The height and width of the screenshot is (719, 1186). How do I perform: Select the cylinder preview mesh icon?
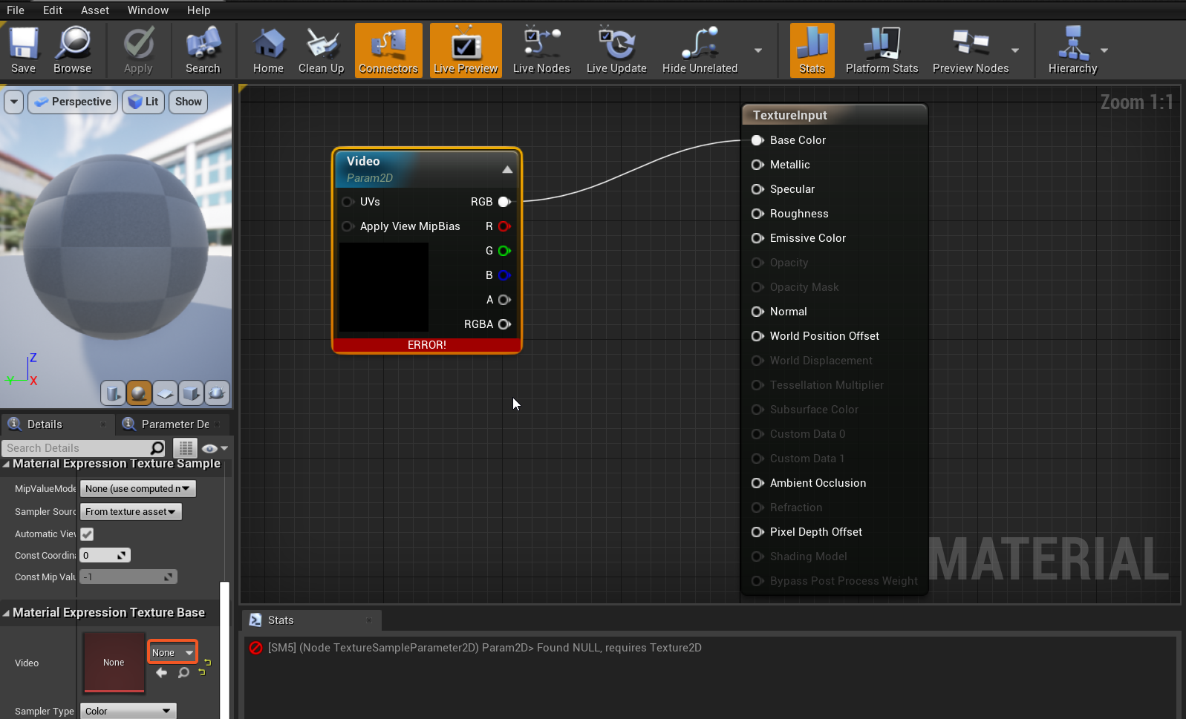point(113,393)
